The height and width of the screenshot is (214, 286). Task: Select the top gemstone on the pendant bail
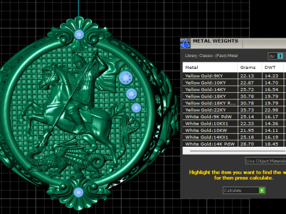tap(79, 34)
